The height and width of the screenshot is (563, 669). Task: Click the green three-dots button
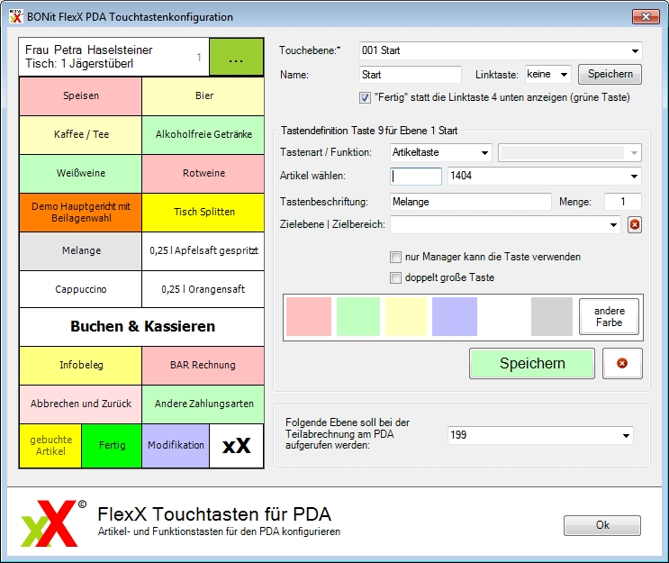click(236, 59)
